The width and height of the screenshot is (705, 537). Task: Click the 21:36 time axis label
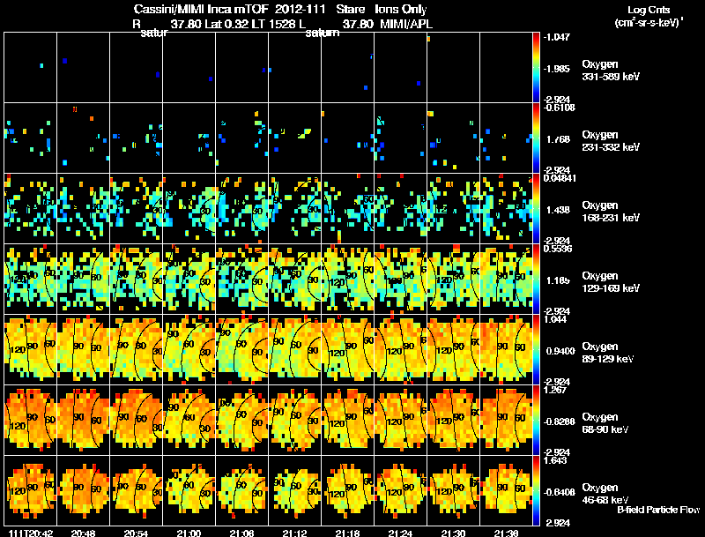[x=506, y=533]
